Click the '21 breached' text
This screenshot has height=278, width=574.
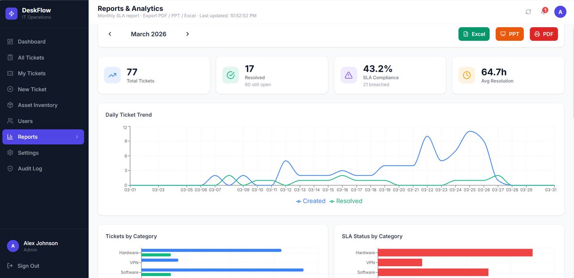[x=376, y=85]
